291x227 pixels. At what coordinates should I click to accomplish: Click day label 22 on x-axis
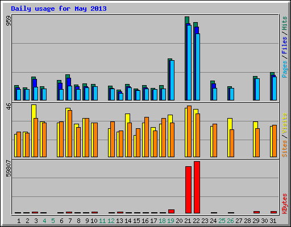[x=196, y=221]
